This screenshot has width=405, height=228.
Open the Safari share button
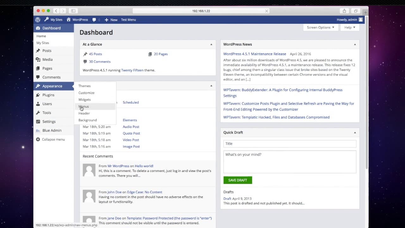(x=344, y=11)
